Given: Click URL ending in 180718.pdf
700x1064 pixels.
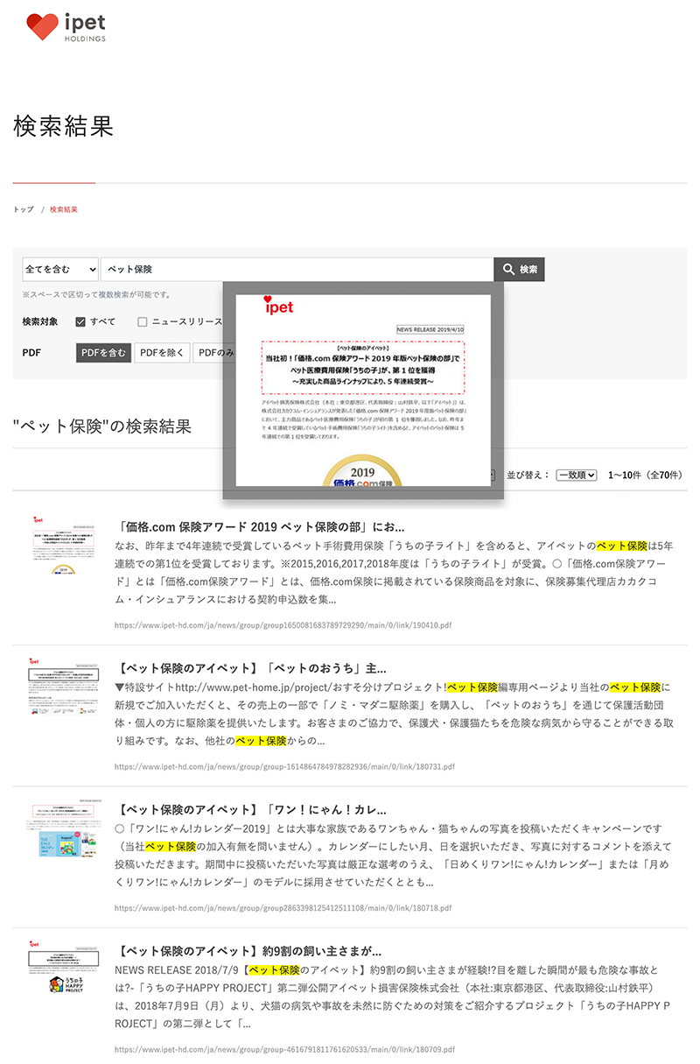Looking at the screenshot, I should pyautogui.click(x=283, y=908).
